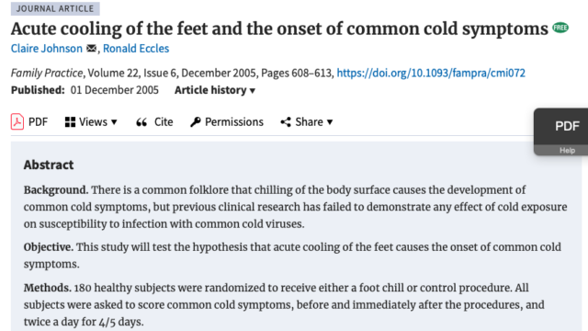The width and height of the screenshot is (588, 331).
Task: Open the Views dropdown arrow
Action: tap(114, 122)
